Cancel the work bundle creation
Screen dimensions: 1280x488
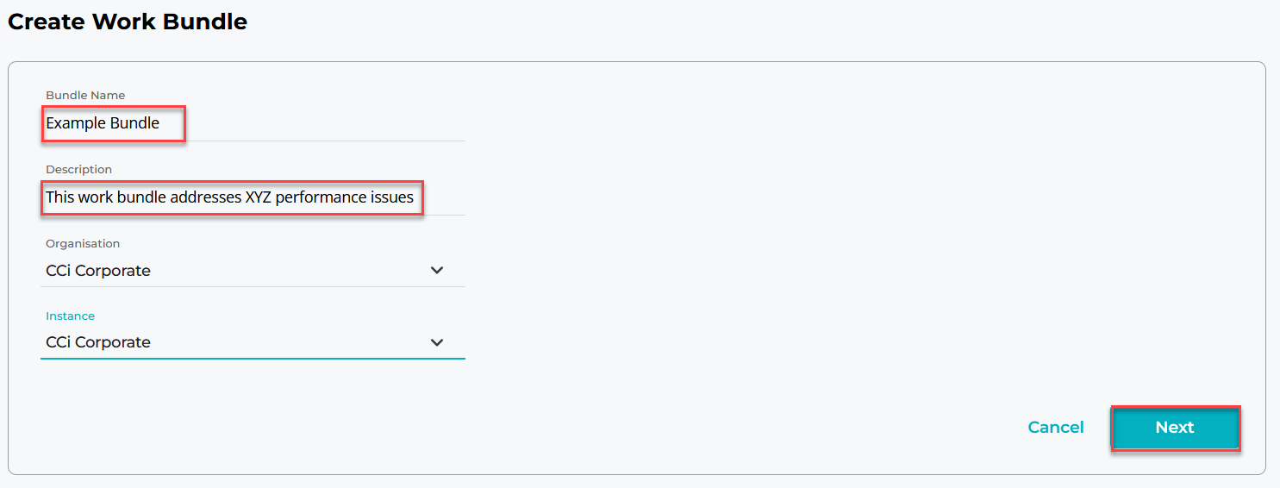point(1056,428)
